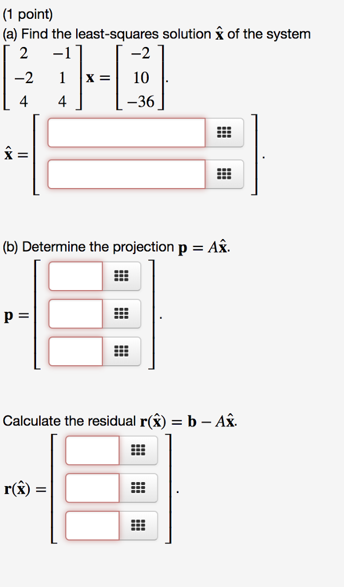Viewport: 344px width, 587px height.
Task: Open the entry palette for the third p component
Action: (x=121, y=352)
